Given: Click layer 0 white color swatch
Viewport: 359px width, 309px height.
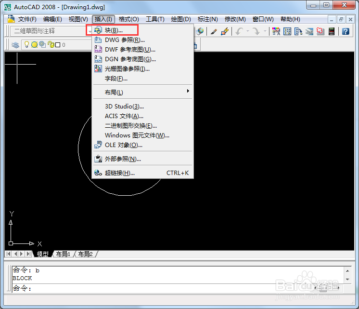Looking at the screenshot, I should click(58, 45).
